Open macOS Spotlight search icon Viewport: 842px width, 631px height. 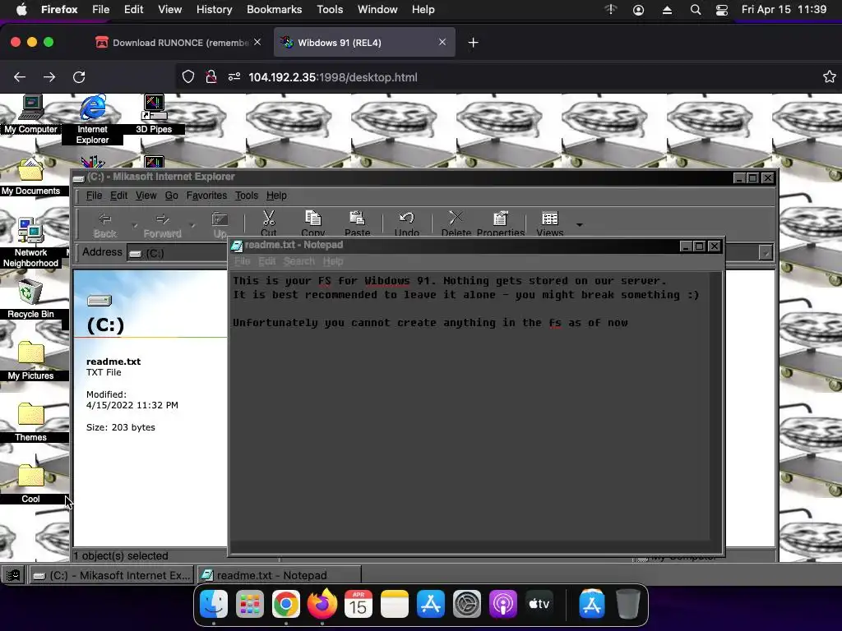tap(696, 10)
